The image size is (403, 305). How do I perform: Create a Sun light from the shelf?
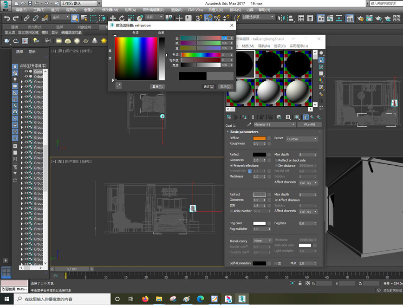click(104, 40)
